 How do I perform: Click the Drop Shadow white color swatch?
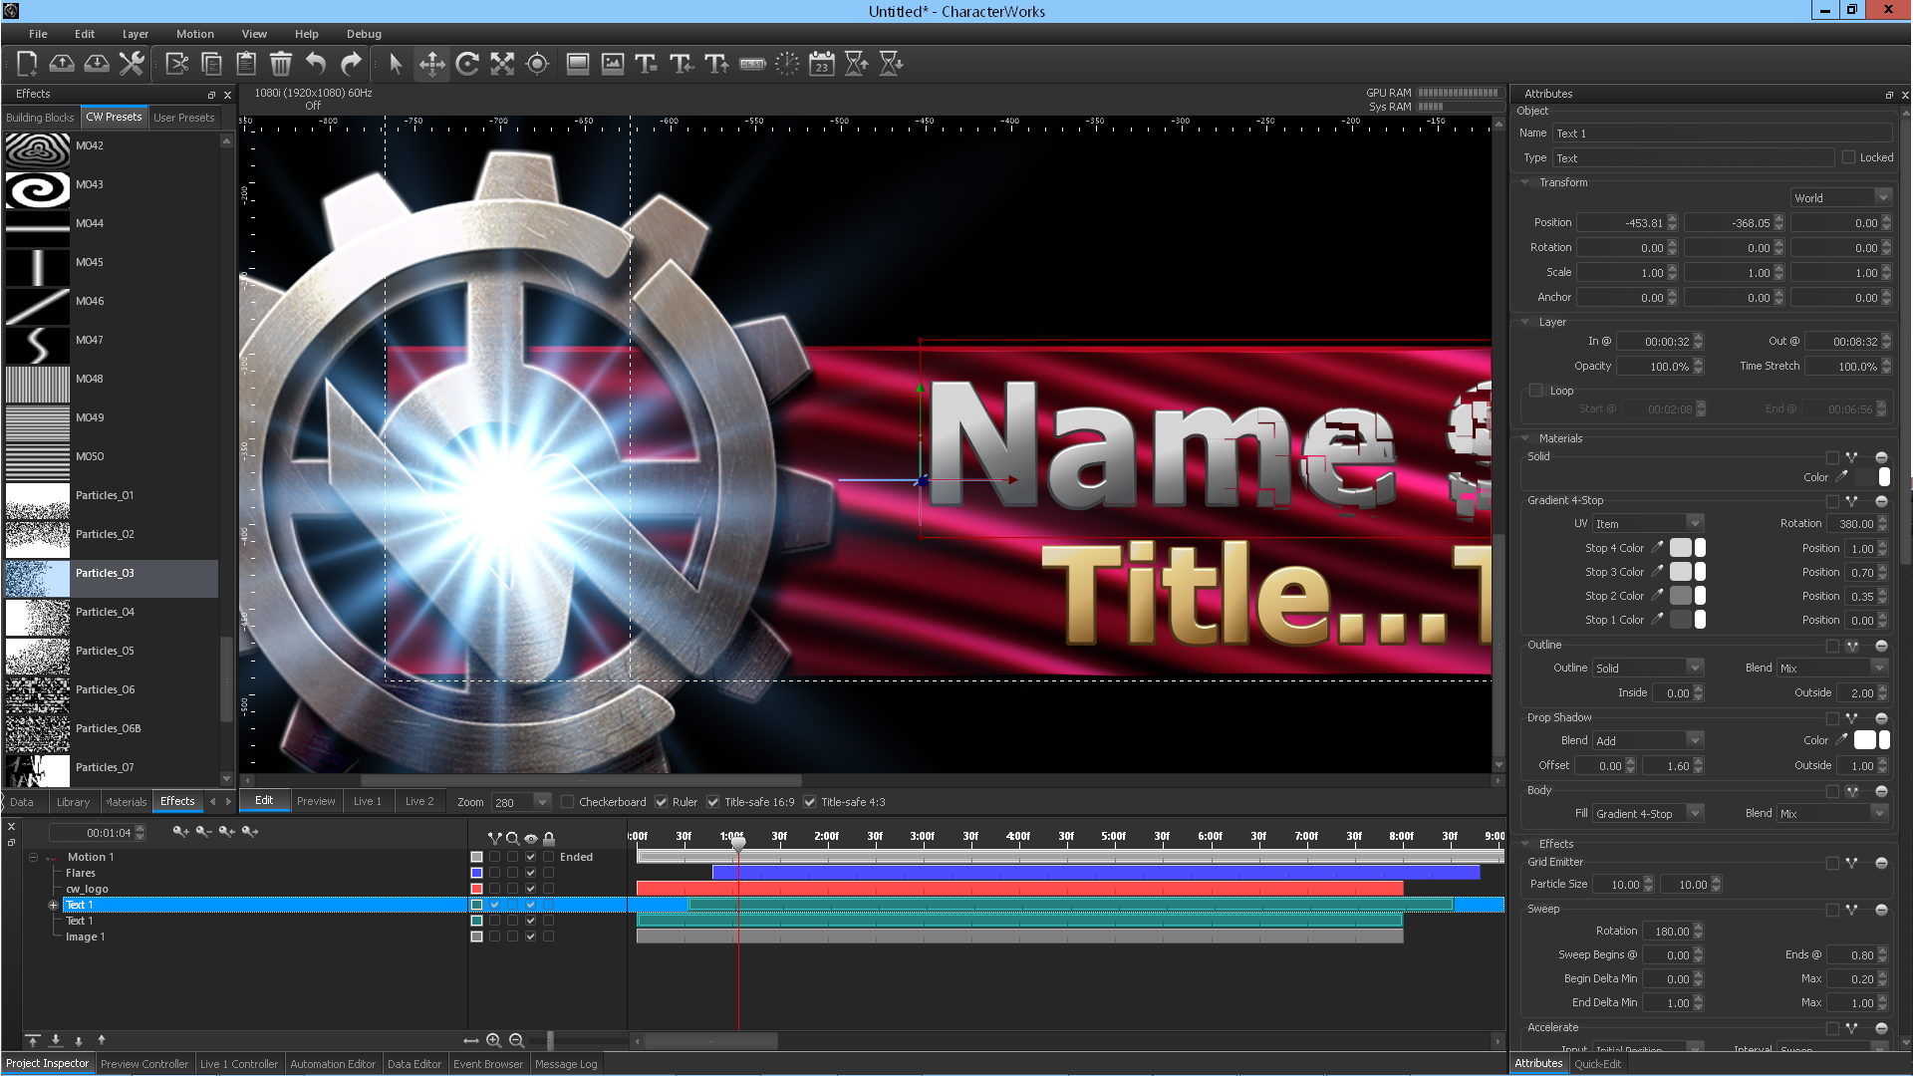[1864, 740]
